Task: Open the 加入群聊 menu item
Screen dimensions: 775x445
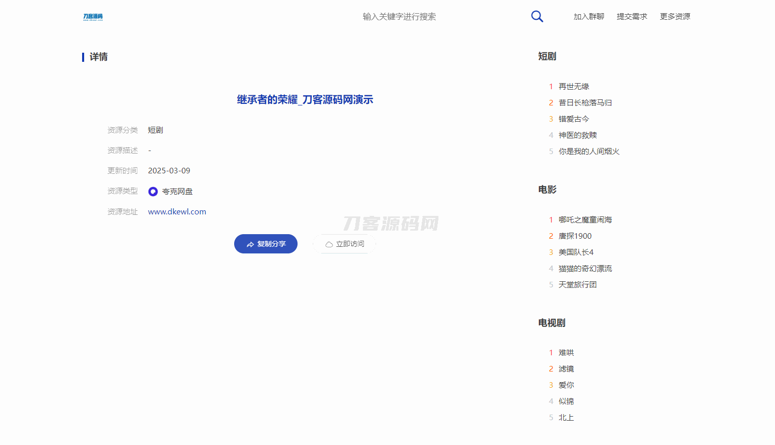Action: (x=588, y=17)
